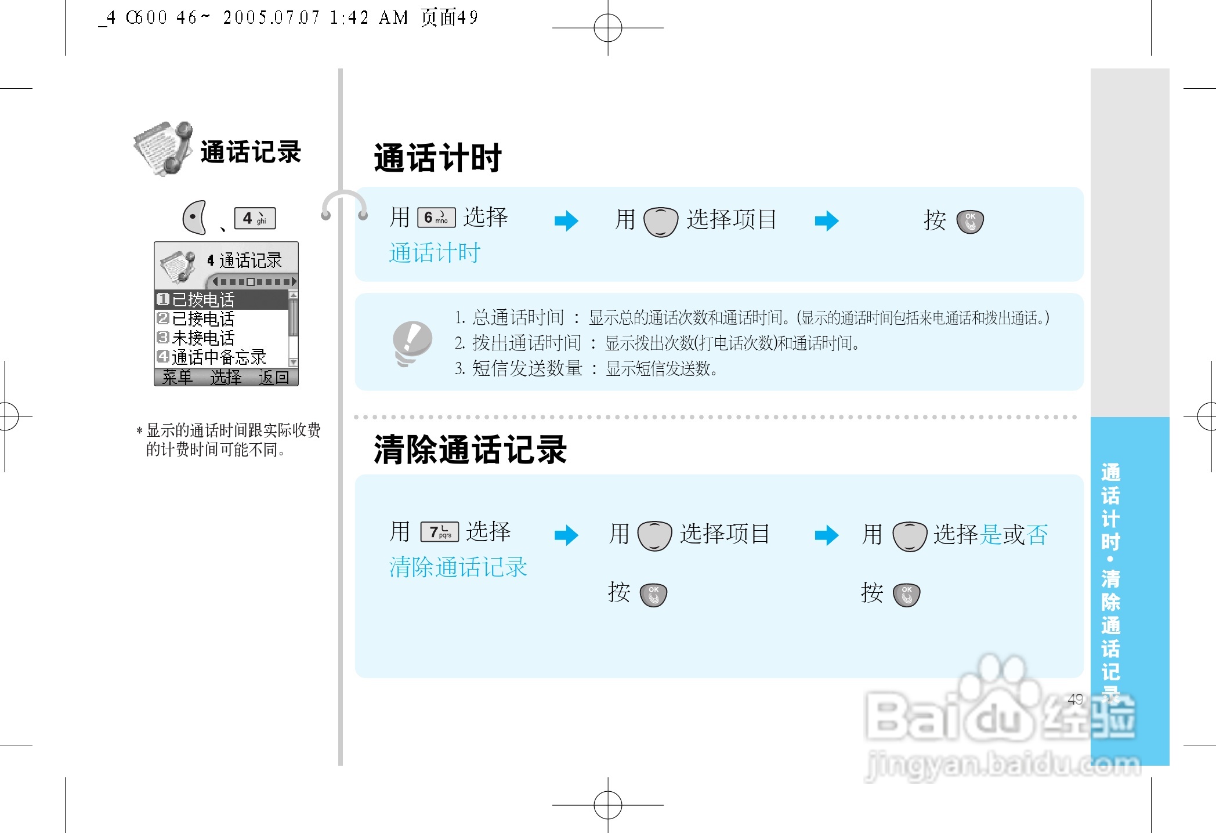Viewport: 1216px width, 833px height.
Task: Click the blue 清除通话记录 link text
Action: (458, 567)
